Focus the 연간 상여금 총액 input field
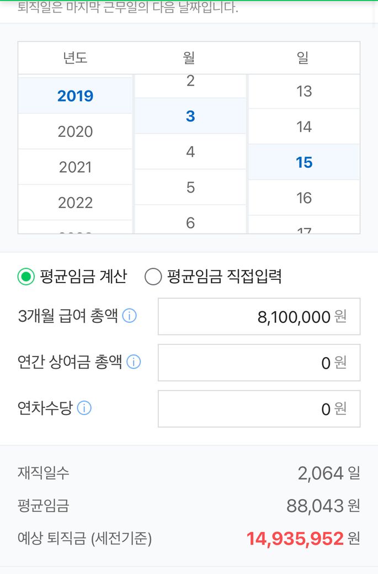This screenshot has width=378, height=574. click(x=259, y=363)
